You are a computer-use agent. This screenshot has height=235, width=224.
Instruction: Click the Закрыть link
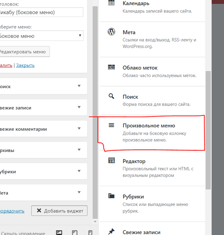click(25, 65)
